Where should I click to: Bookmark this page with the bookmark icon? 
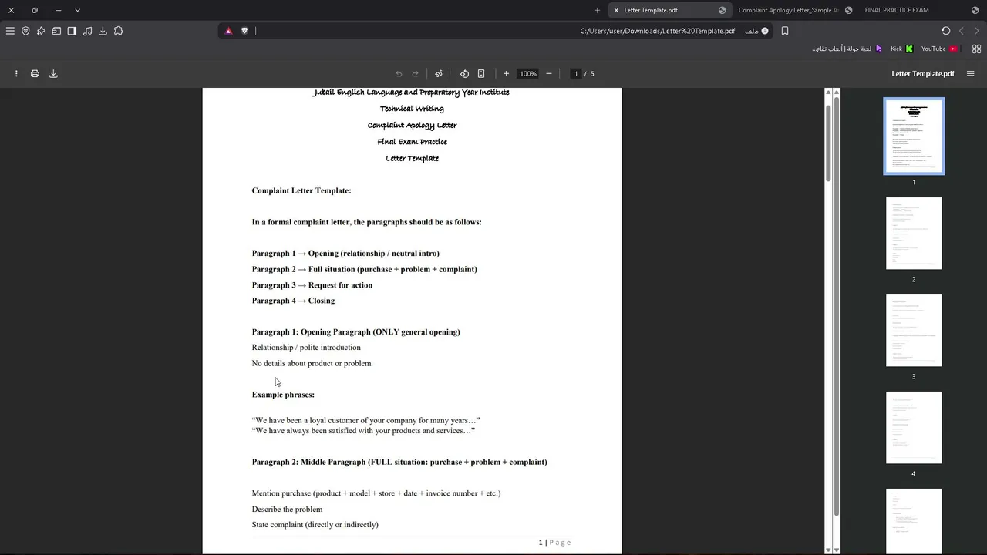785,31
